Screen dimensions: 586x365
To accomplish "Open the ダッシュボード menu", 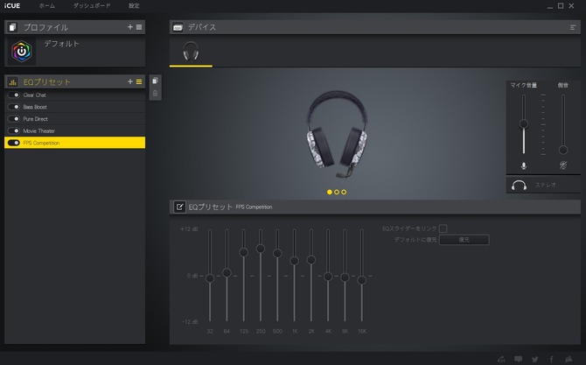I will point(92,5).
